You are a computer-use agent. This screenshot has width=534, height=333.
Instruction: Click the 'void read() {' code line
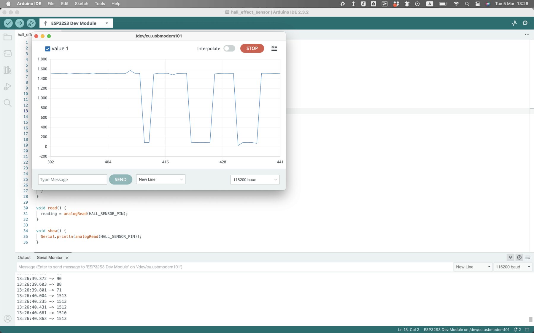[51, 208]
